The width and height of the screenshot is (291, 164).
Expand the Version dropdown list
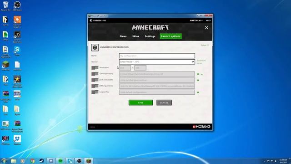click(x=157, y=62)
